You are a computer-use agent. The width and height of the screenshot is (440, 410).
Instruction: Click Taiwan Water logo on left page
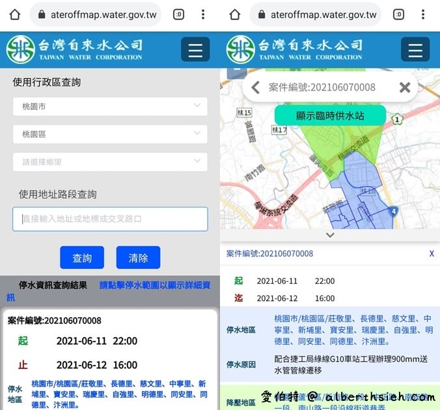tap(74, 49)
